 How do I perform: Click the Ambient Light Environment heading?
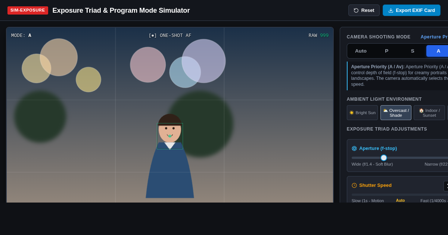(x=384, y=99)
